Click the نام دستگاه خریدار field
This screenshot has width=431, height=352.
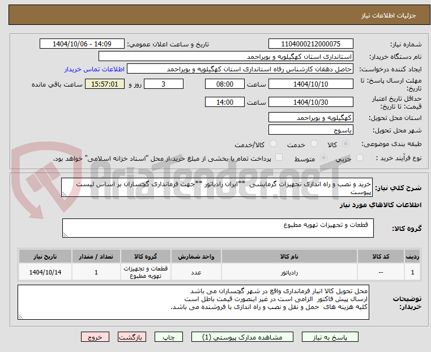(225, 57)
